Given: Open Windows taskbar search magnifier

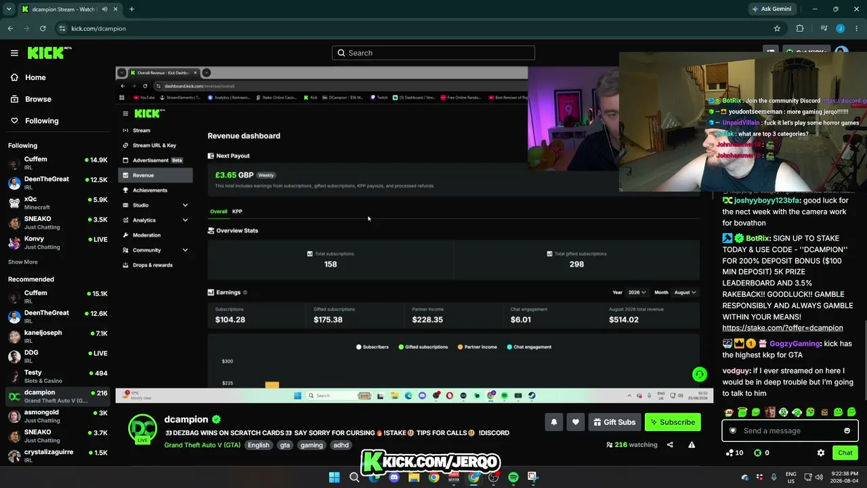Looking at the screenshot, I should click(x=354, y=477).
